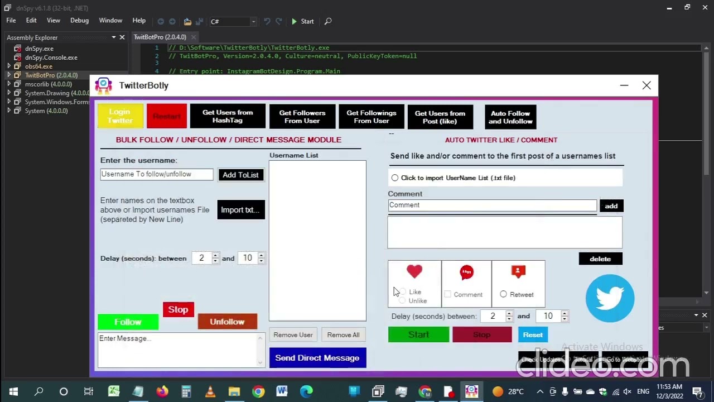714x402 pixels.
Task: Click Remove All button
Action: (x=343, y=335)
